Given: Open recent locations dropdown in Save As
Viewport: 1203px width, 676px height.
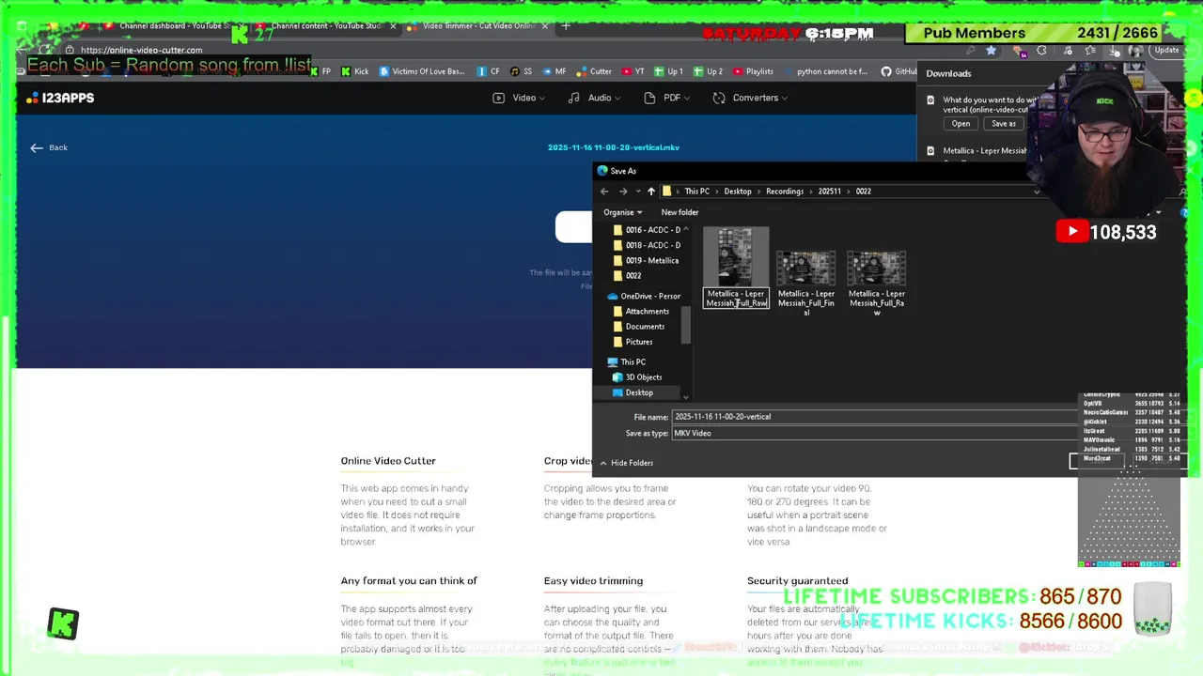Looking at the screenshot, I should coord(636,192).
